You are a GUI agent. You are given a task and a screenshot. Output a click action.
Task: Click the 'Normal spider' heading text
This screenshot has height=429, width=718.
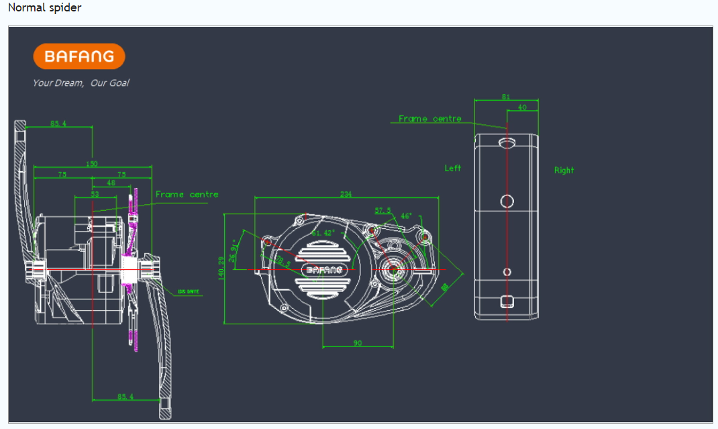tap(44, 8)
